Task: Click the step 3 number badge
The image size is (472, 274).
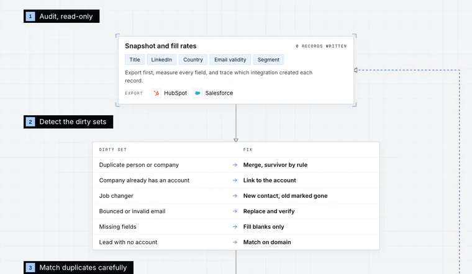Action: (30, 268)
